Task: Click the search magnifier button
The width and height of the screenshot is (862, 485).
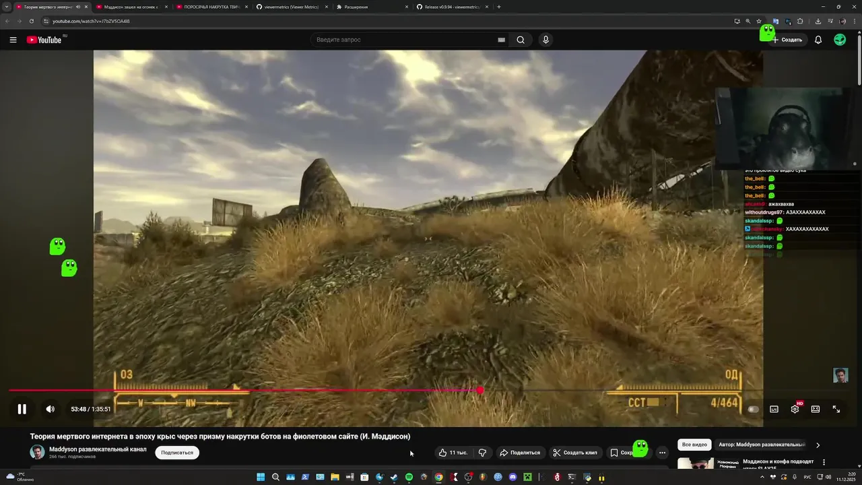Action: pyautogui.click(x=521, y=40)
